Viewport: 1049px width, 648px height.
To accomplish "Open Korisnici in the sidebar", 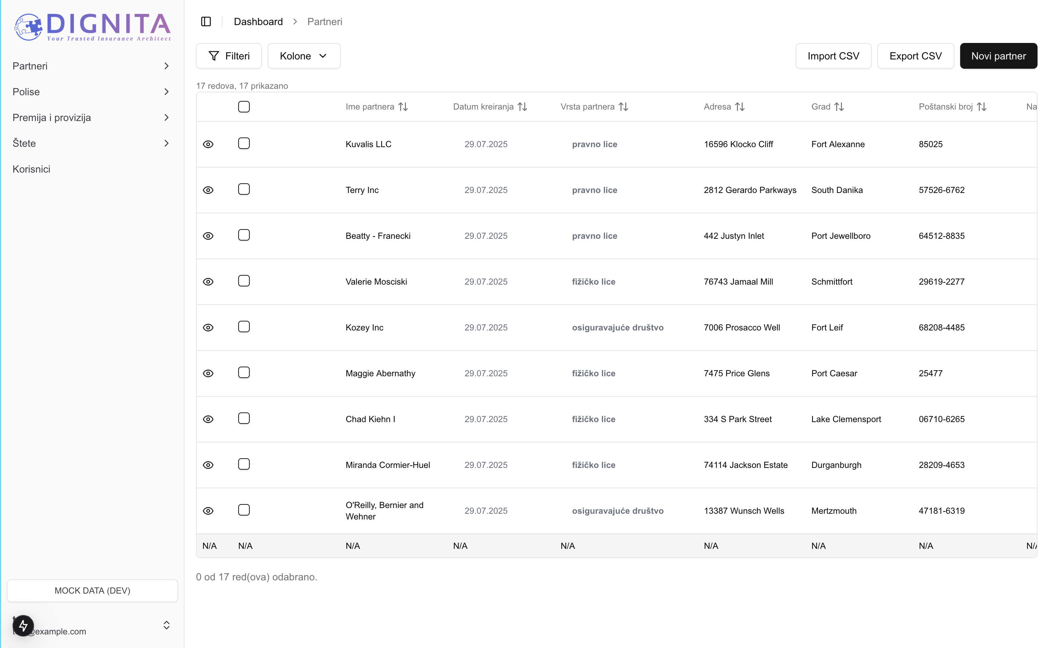I will pos(31,169).
